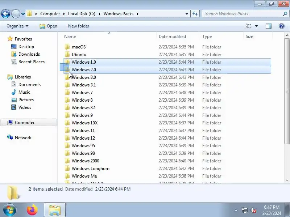Sort by the Name column header
This screenshot has width=290, height=217.
[x=109, y=37]
